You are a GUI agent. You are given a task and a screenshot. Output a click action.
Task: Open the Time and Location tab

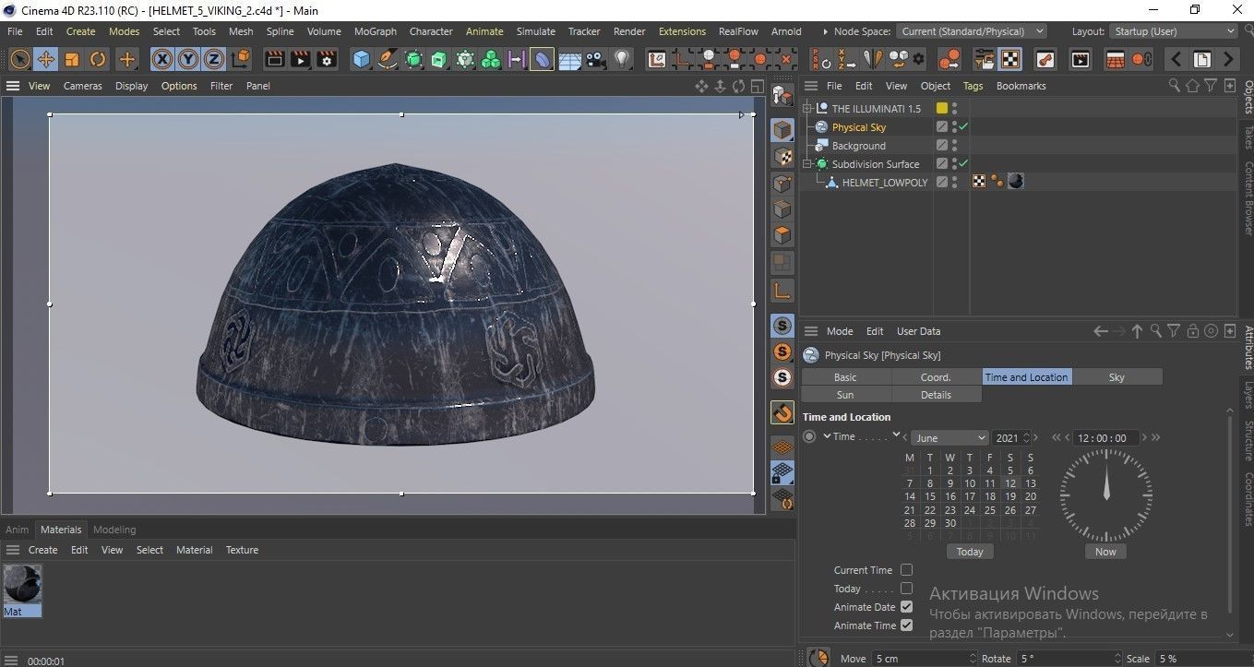(x=1026, y=377)
